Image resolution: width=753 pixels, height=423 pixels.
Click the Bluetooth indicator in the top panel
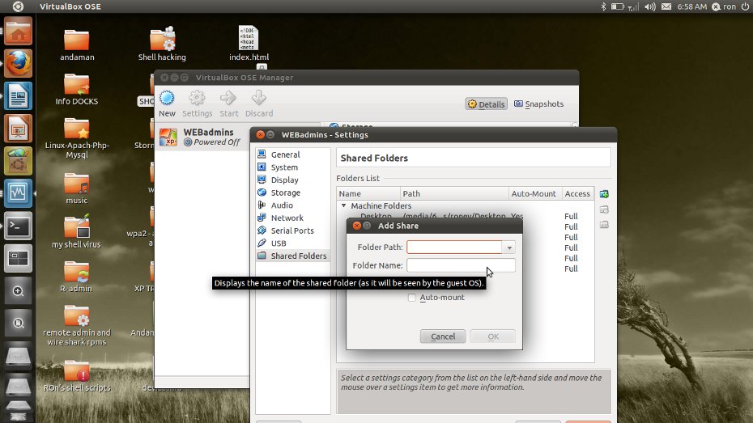[604, 6]
